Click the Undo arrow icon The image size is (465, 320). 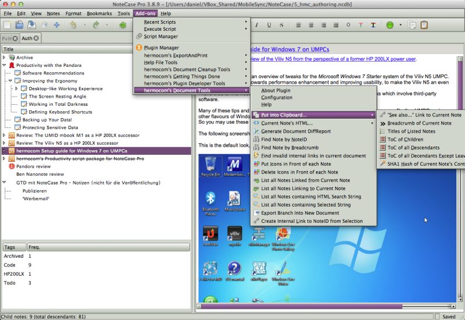73,25
